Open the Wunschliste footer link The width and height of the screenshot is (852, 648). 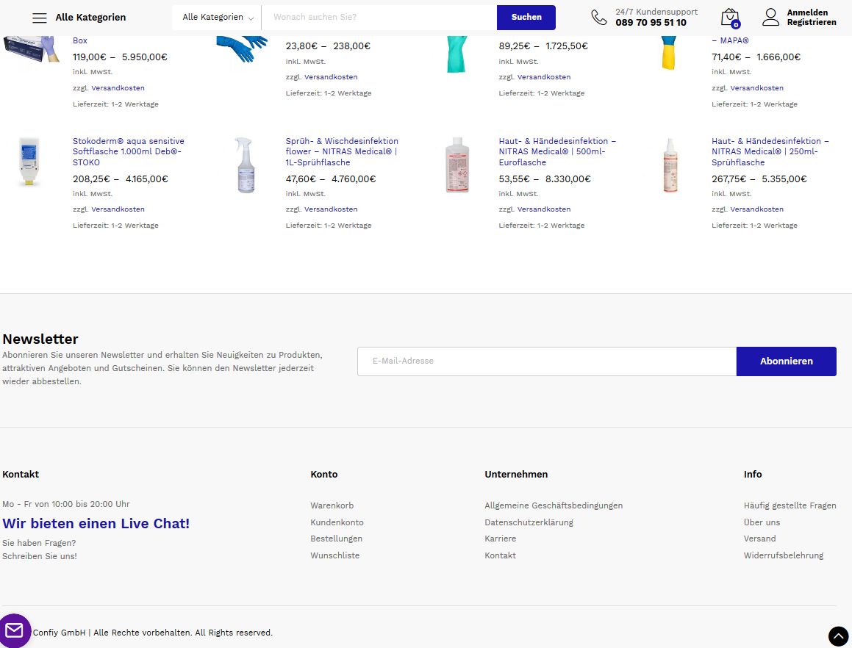point(334,555)
